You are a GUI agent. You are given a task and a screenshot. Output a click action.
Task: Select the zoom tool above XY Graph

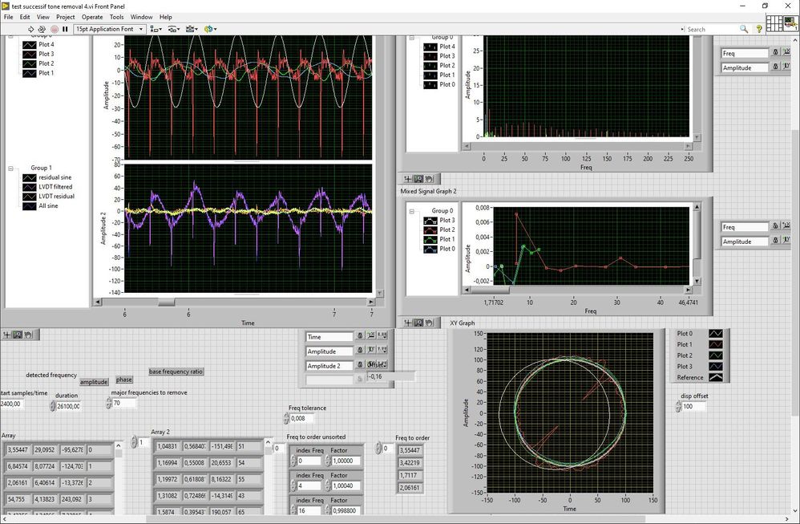pyautogui.click(x=418, y=323)
